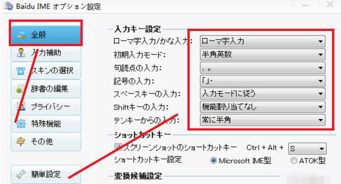
Task: Click the 簡単設定 button label
Action: (x=46, y=174)
